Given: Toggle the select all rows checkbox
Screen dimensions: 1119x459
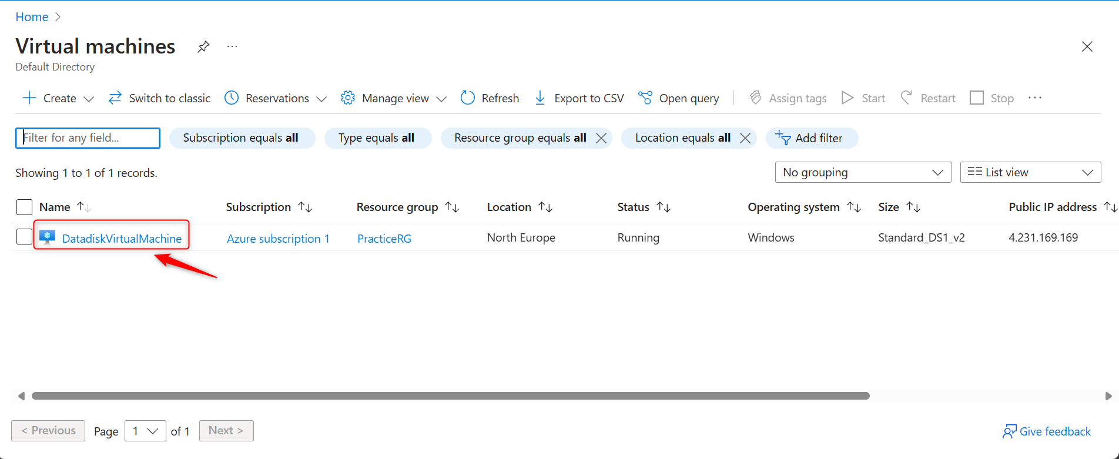Looking at the screenshot, I should (24, 207).
